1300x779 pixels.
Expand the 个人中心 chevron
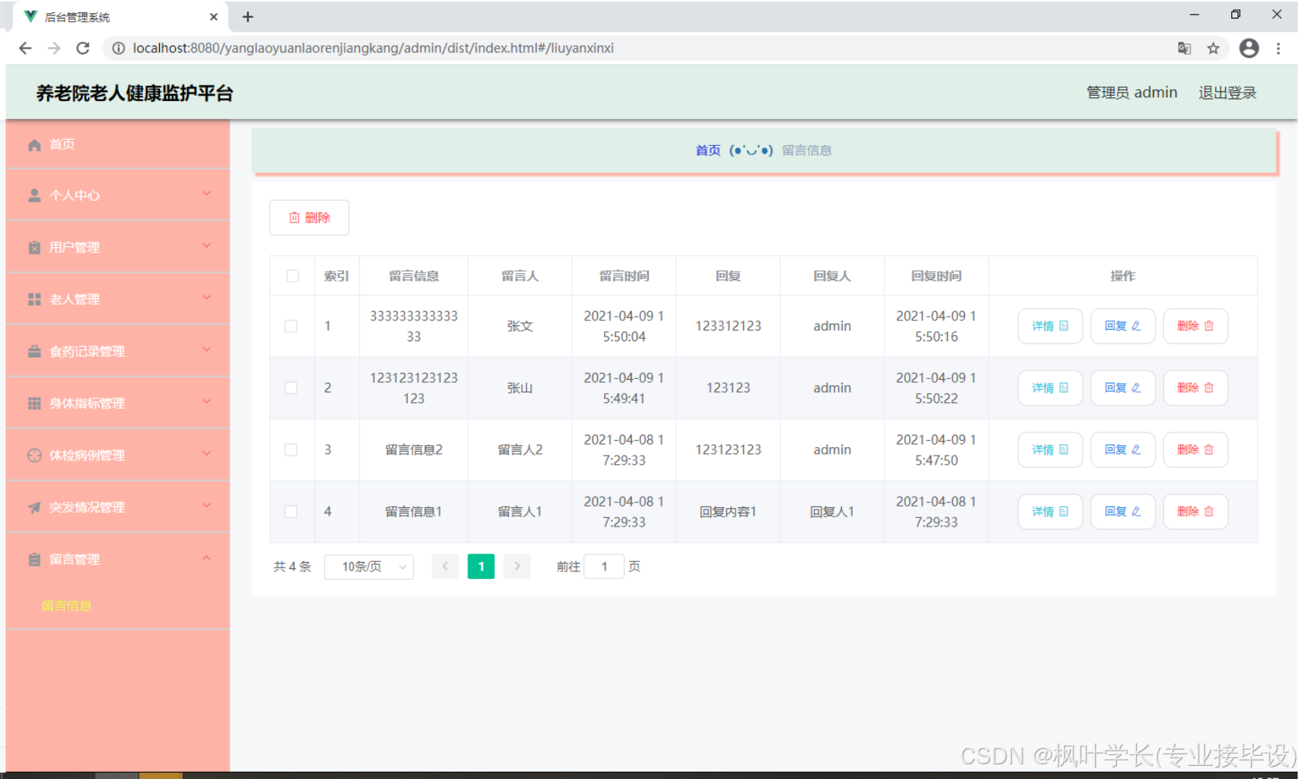point(206,194)
